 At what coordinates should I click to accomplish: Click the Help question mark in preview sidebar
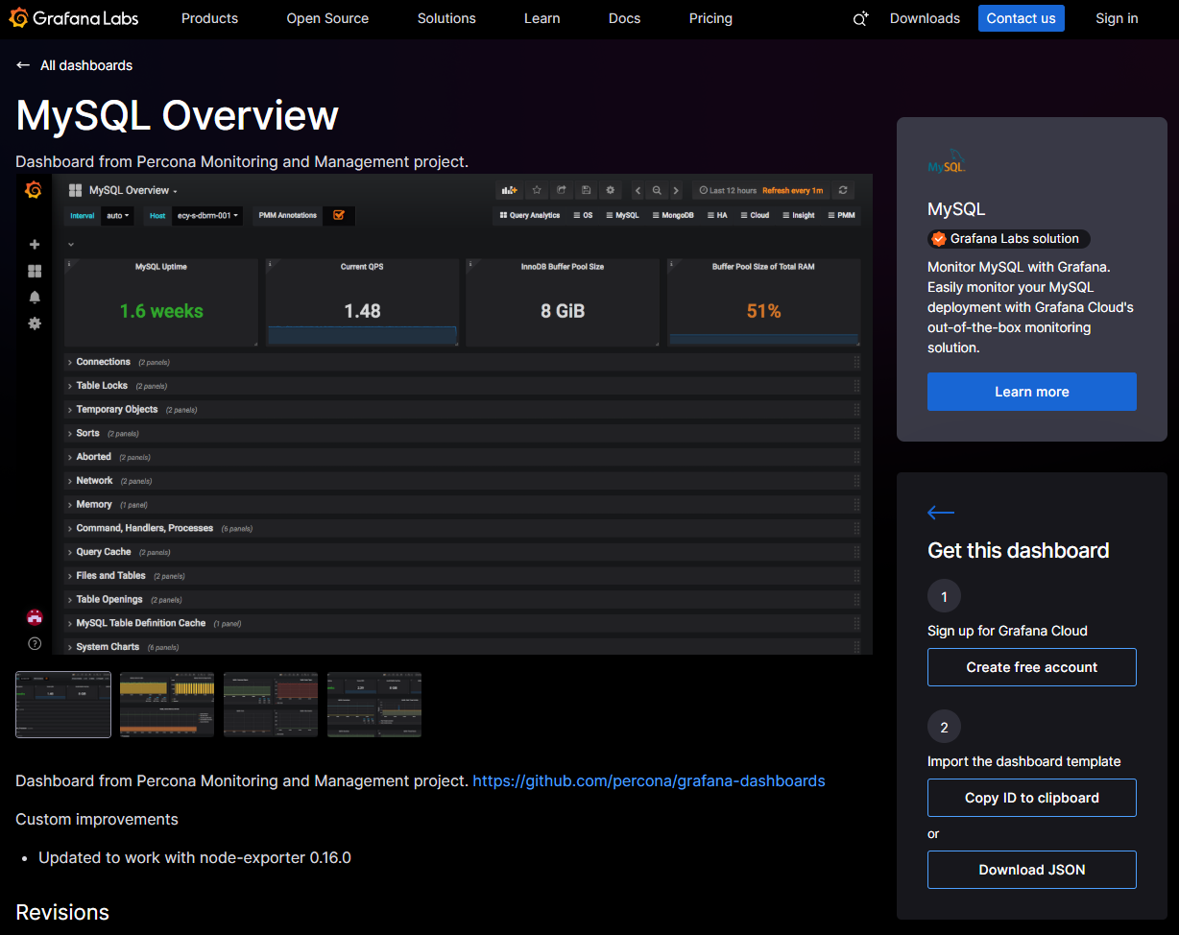click(x=35, y=643)
